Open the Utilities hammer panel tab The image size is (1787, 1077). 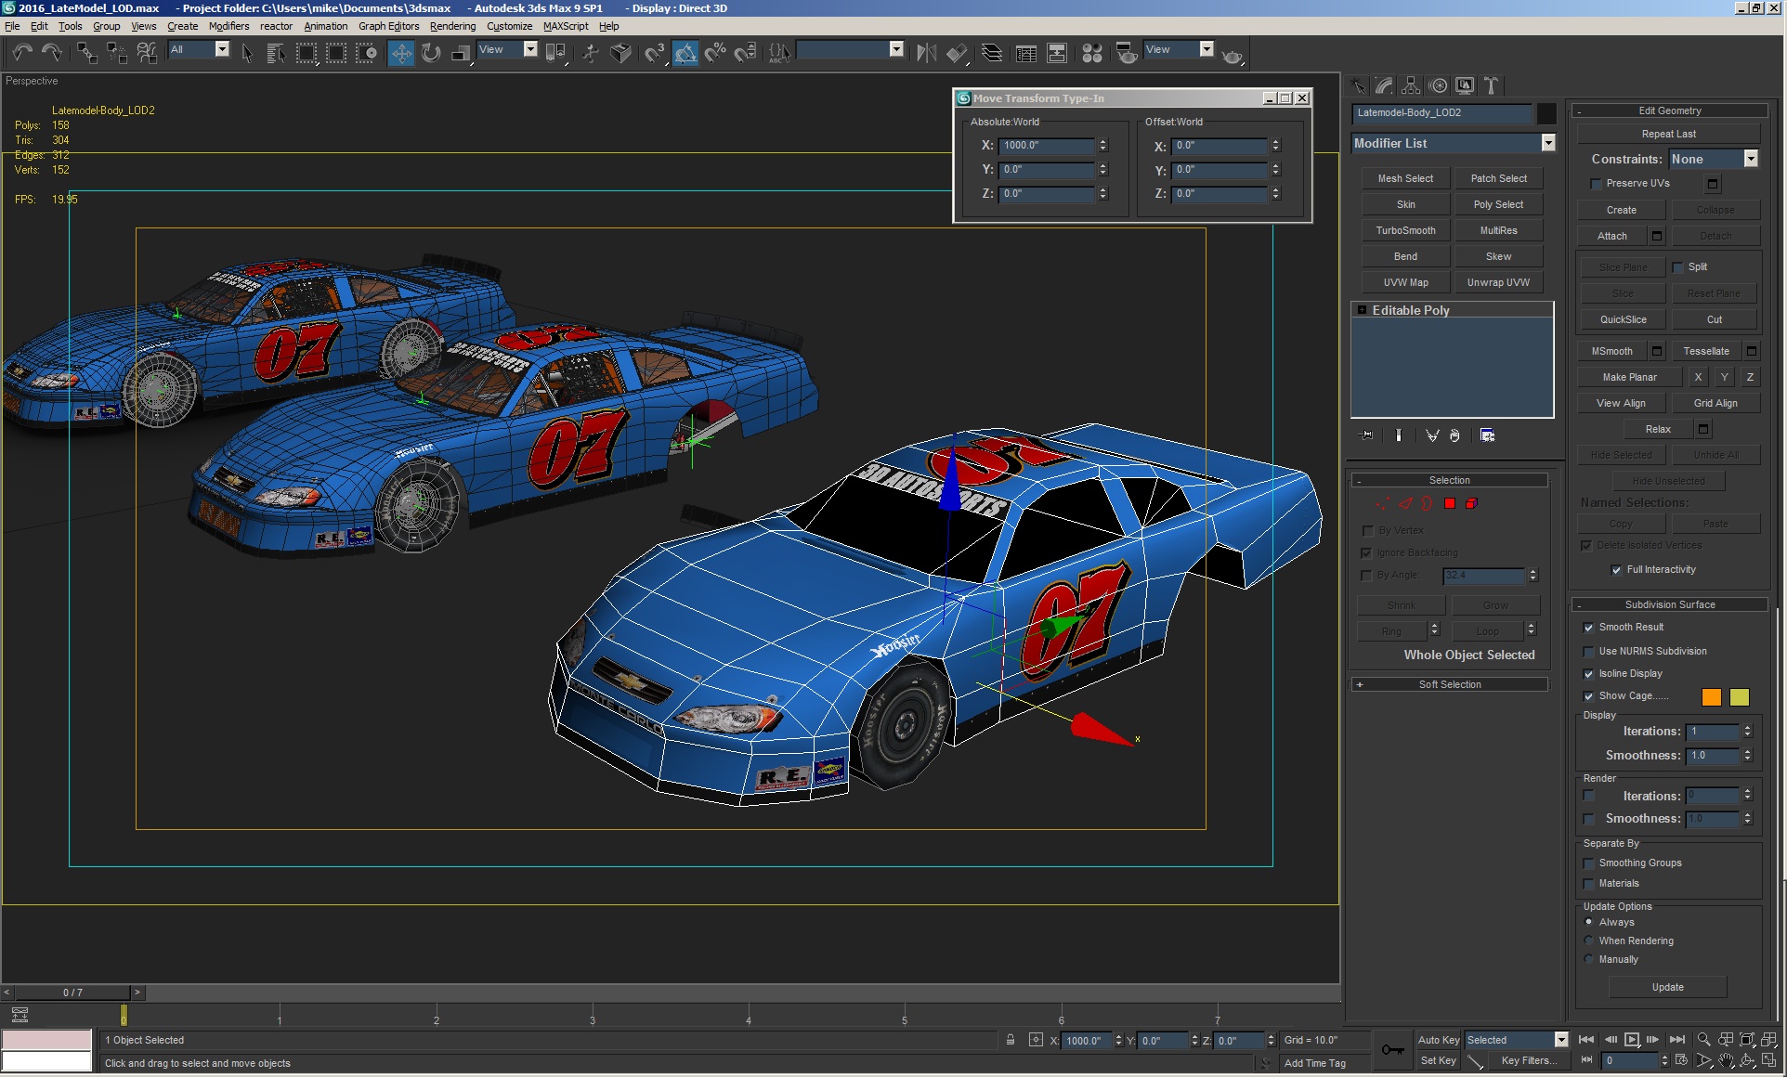click(1491, 85)
